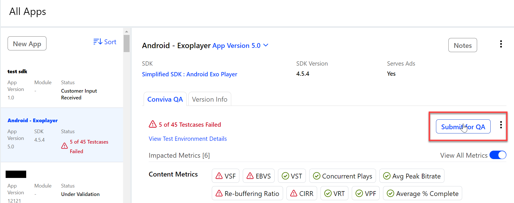This screenshot has width=514, height=203.
Task: Select the test sdk app in list
Action: click(17, 72)
